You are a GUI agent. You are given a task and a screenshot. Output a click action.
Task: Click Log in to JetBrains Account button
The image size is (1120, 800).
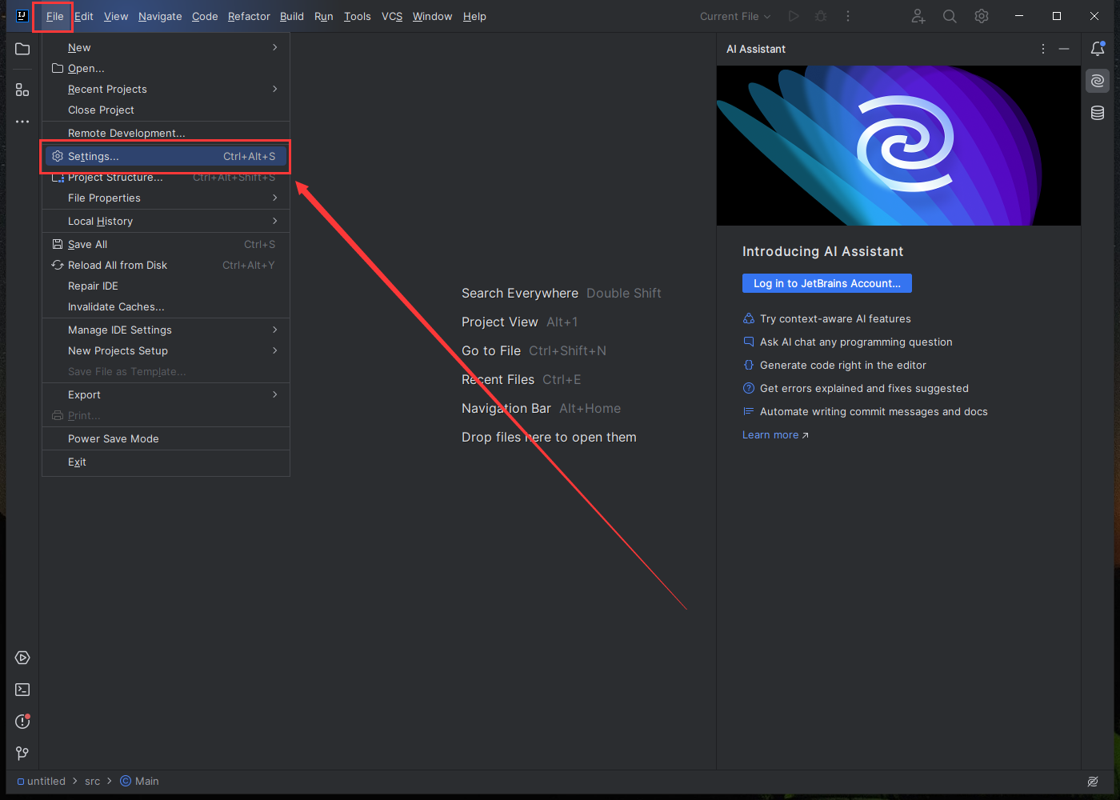coord(826,283)
